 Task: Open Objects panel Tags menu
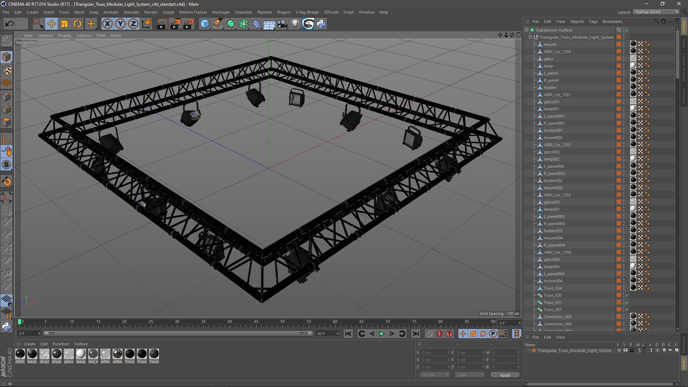point(593,21)
